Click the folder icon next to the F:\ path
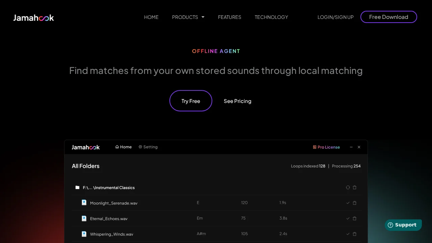 pyautogui.click(x=77, y=187)
